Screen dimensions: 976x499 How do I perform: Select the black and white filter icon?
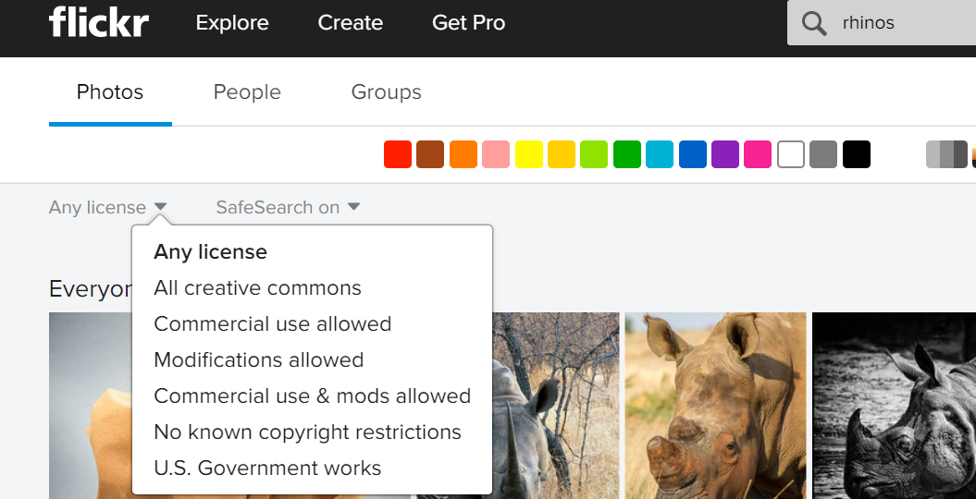(x=946, y=154)
